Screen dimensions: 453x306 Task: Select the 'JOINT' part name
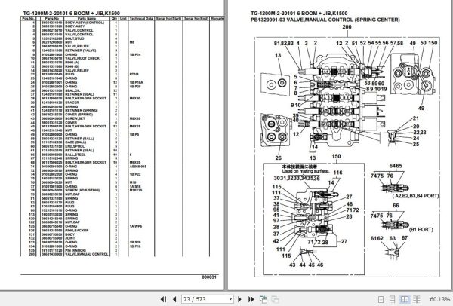point(70,238)
